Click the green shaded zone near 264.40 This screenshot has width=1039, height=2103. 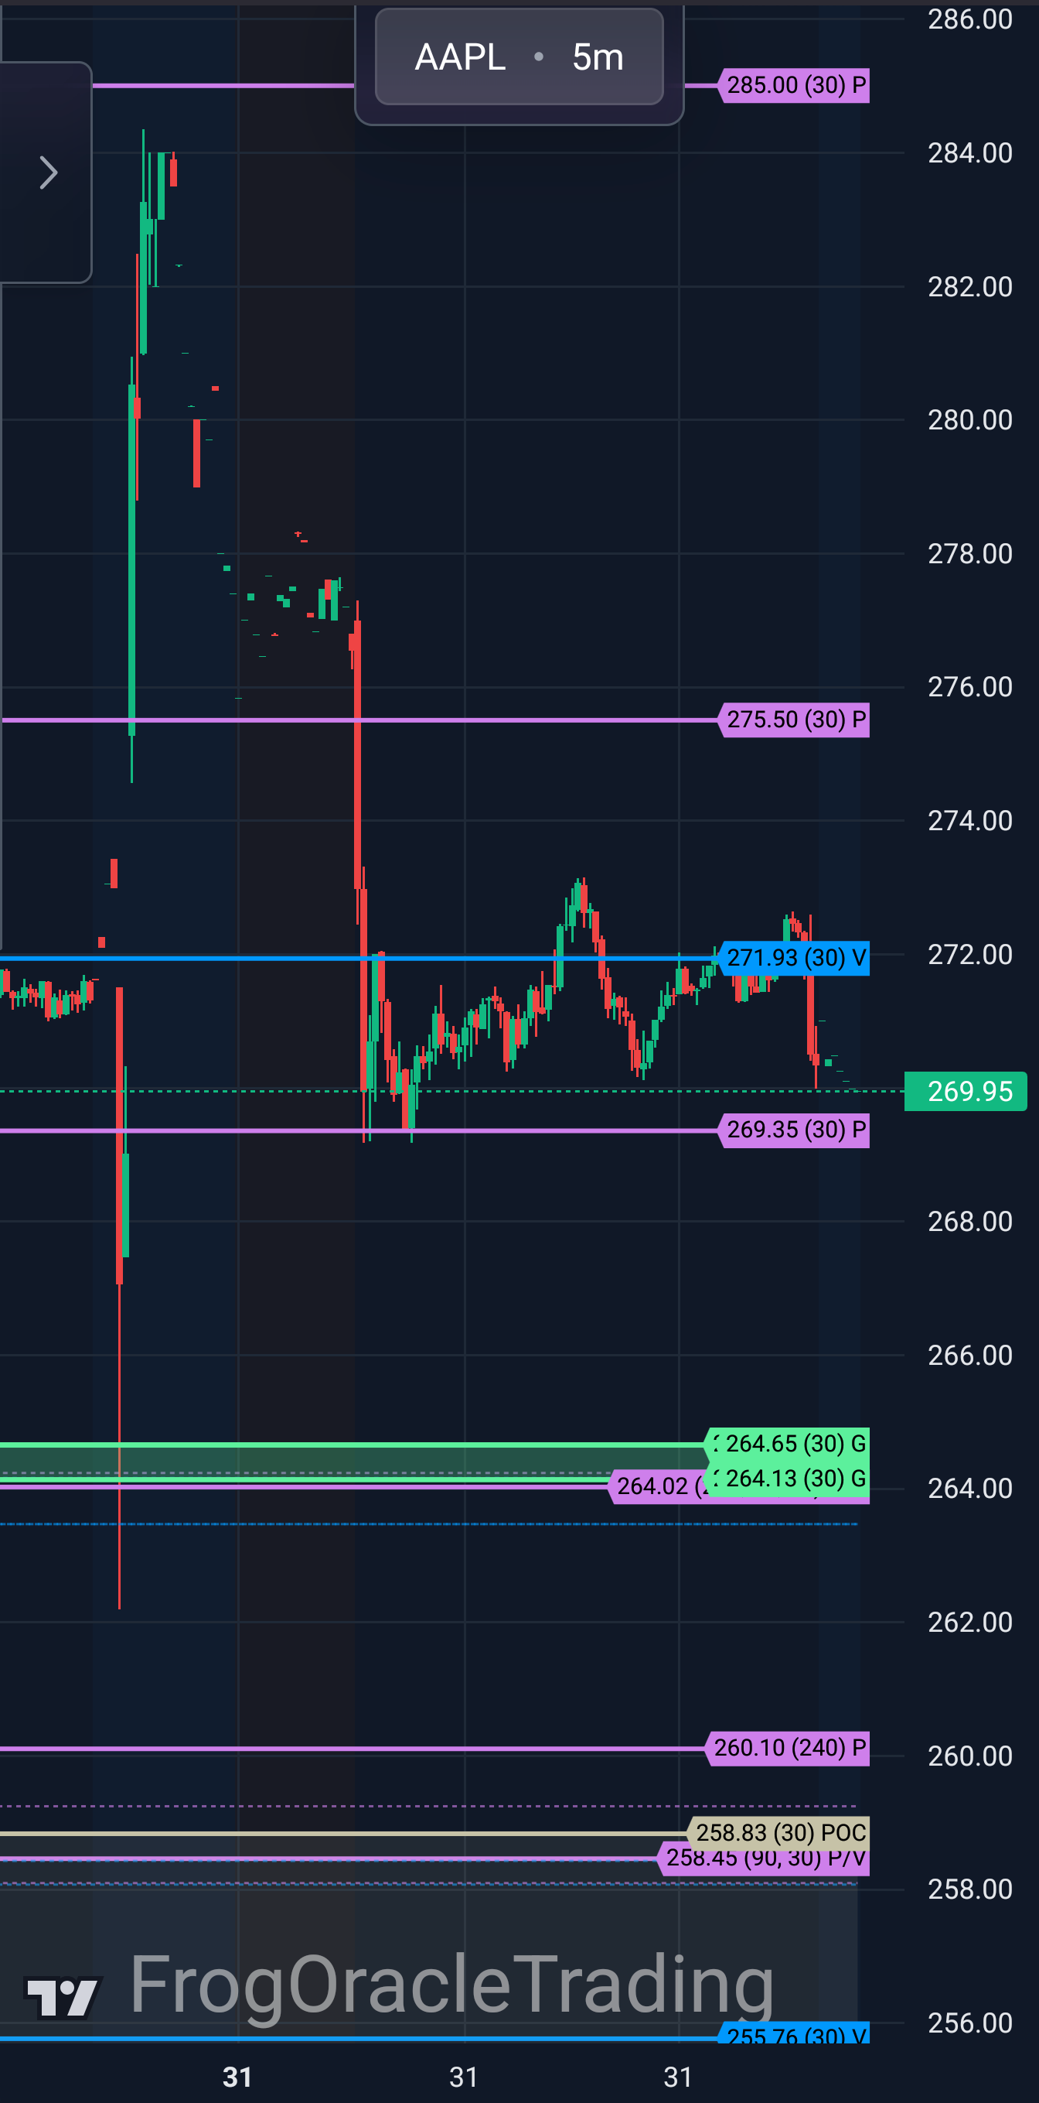click(351, 1459)
